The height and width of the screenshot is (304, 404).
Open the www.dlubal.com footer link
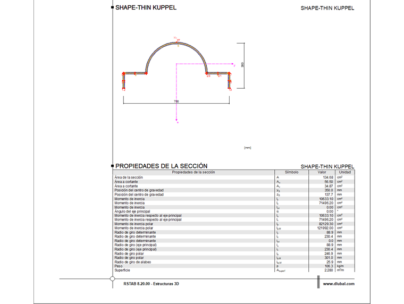[339, 284]
